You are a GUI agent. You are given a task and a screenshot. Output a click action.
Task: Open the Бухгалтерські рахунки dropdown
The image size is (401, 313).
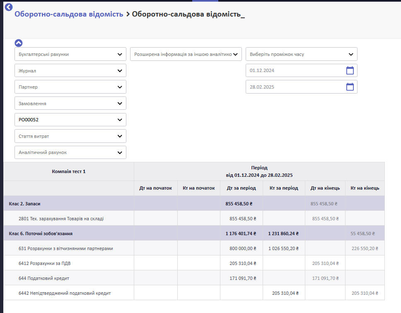click(70, 54)
